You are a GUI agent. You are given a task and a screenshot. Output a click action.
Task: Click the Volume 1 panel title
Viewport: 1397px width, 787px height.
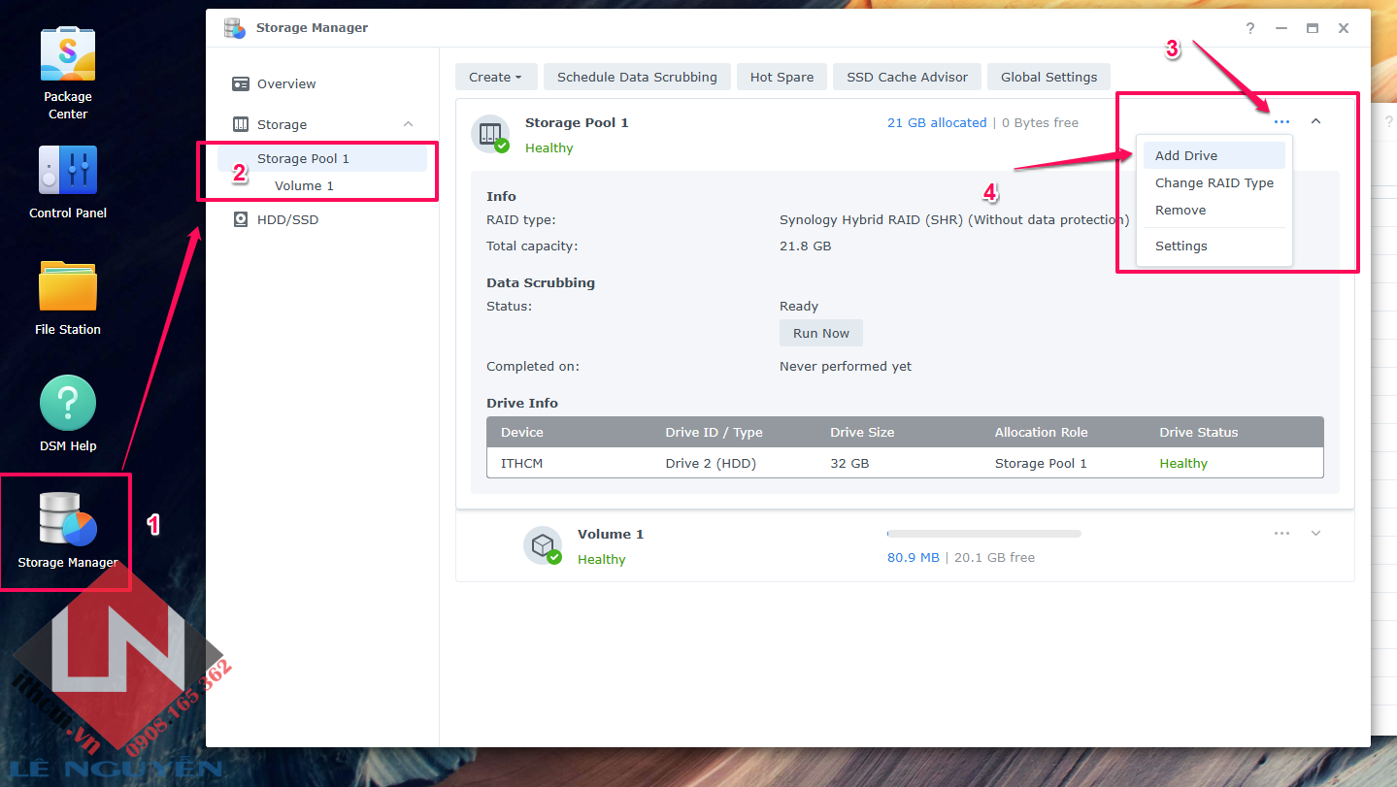click(611, 535)
